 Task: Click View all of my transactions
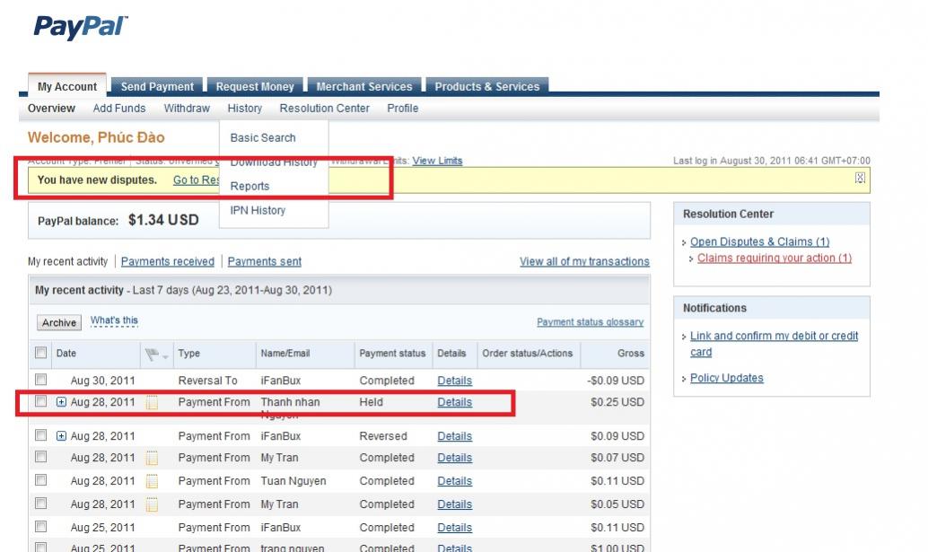[585, 261]
